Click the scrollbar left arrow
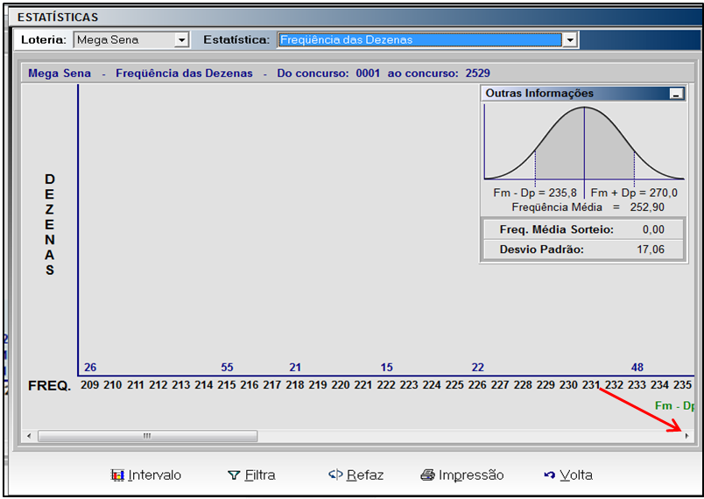This screenshot has width=704, height=499. [x=29, y=436]
